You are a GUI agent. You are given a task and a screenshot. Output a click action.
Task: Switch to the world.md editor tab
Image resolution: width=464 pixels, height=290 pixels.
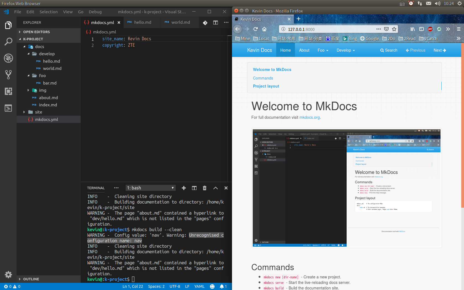(180, 22)
